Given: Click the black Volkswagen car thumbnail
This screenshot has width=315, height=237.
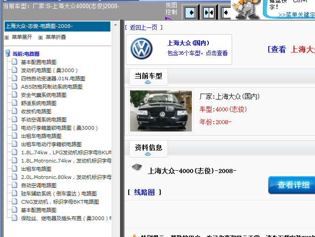Looking at the screenshot, I should click(x=161, y=111).
